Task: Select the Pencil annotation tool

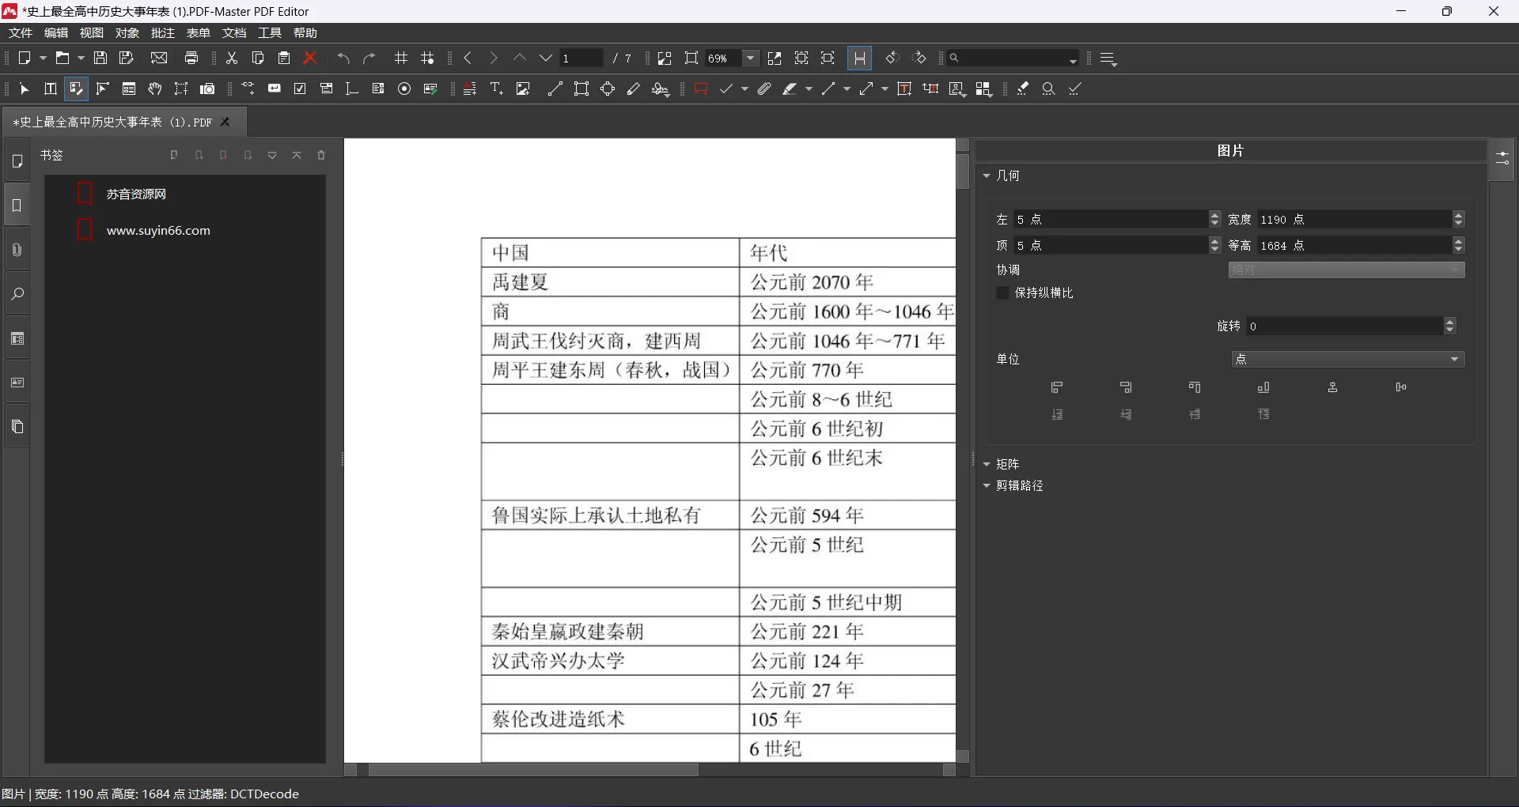Action: [634, 89]
